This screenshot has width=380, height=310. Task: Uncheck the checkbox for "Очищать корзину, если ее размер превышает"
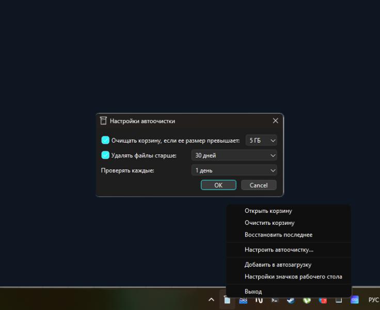[105, 140]
